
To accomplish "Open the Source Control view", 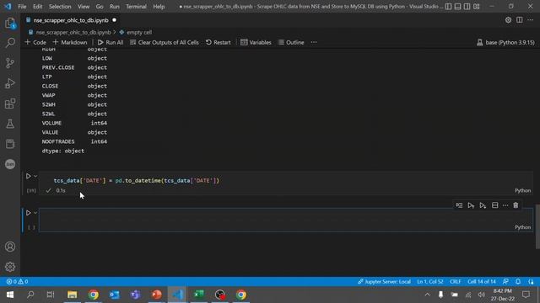I will (x=10, y=63).
